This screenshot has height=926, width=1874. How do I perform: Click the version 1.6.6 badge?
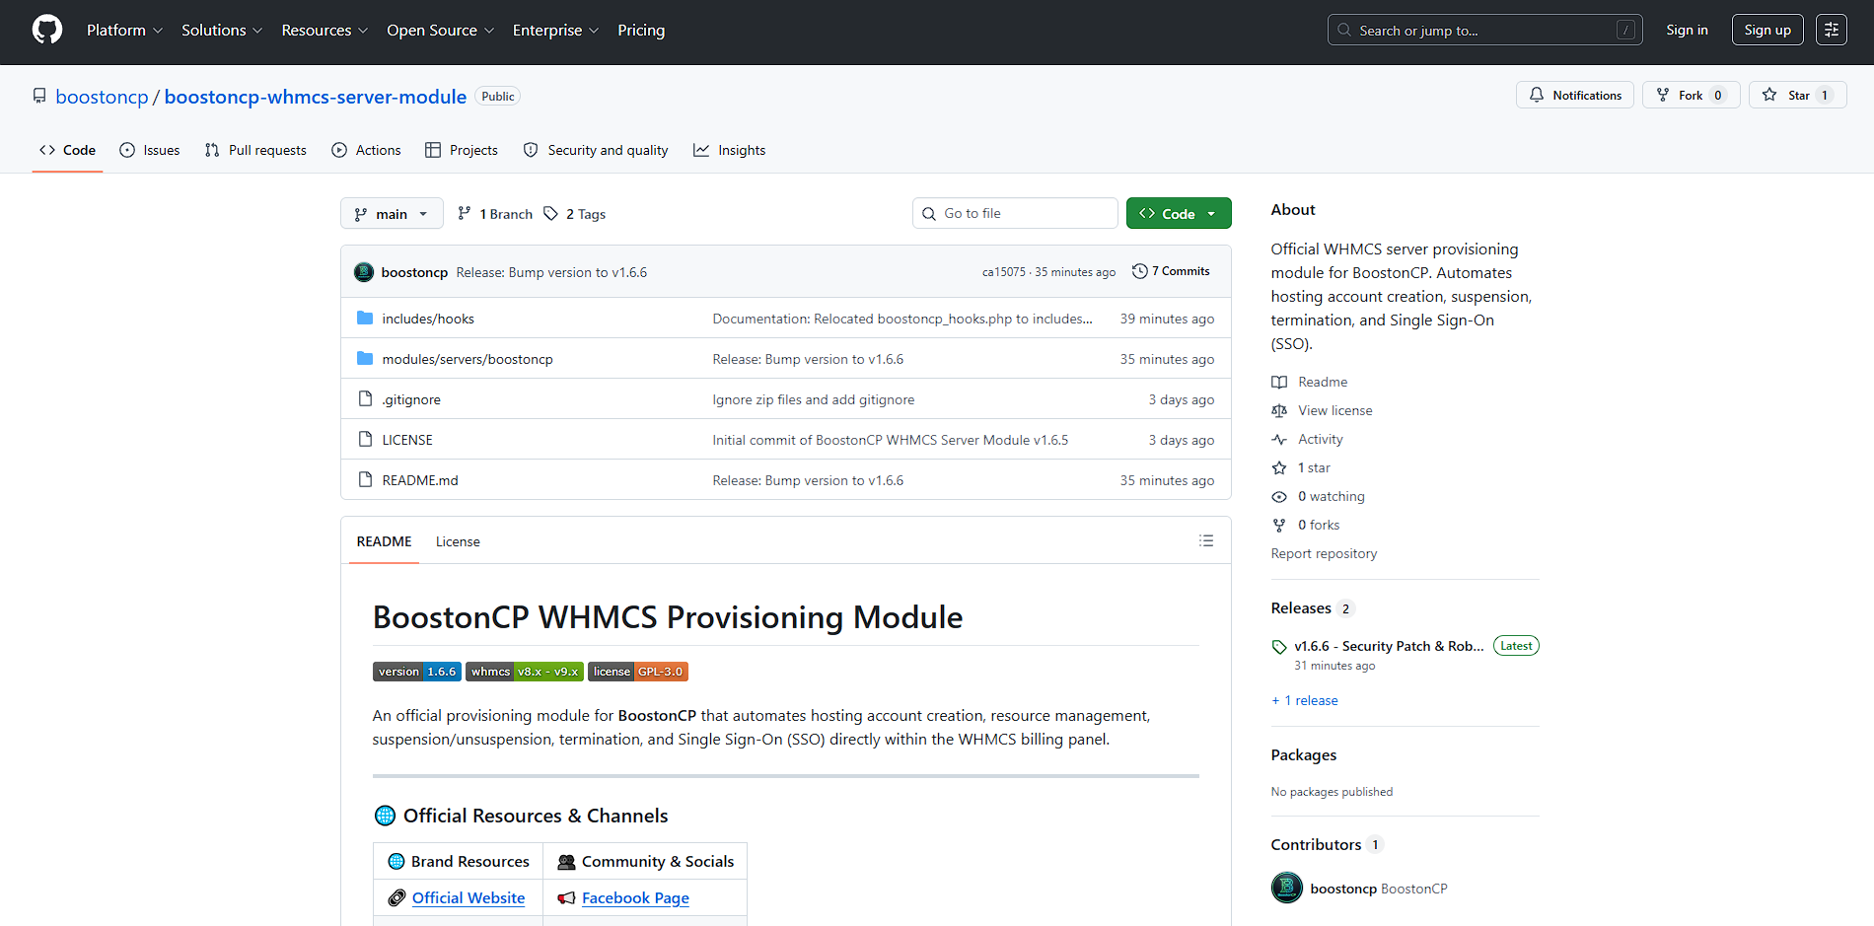416,672
